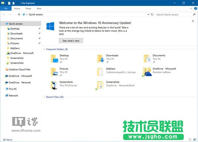198x142 pixels.
Task: Go up one folder level
Action: (19, 14)
